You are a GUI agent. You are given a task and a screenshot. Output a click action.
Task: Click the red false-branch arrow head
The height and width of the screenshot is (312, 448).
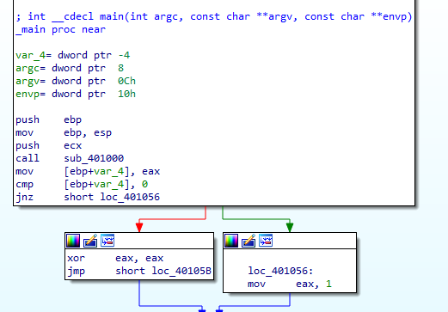pyautogui.click(x=139, y=228)
